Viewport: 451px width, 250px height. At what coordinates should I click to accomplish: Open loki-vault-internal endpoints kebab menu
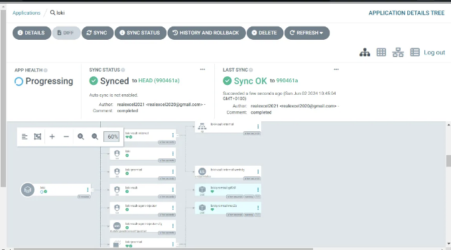tap(258, 127)
